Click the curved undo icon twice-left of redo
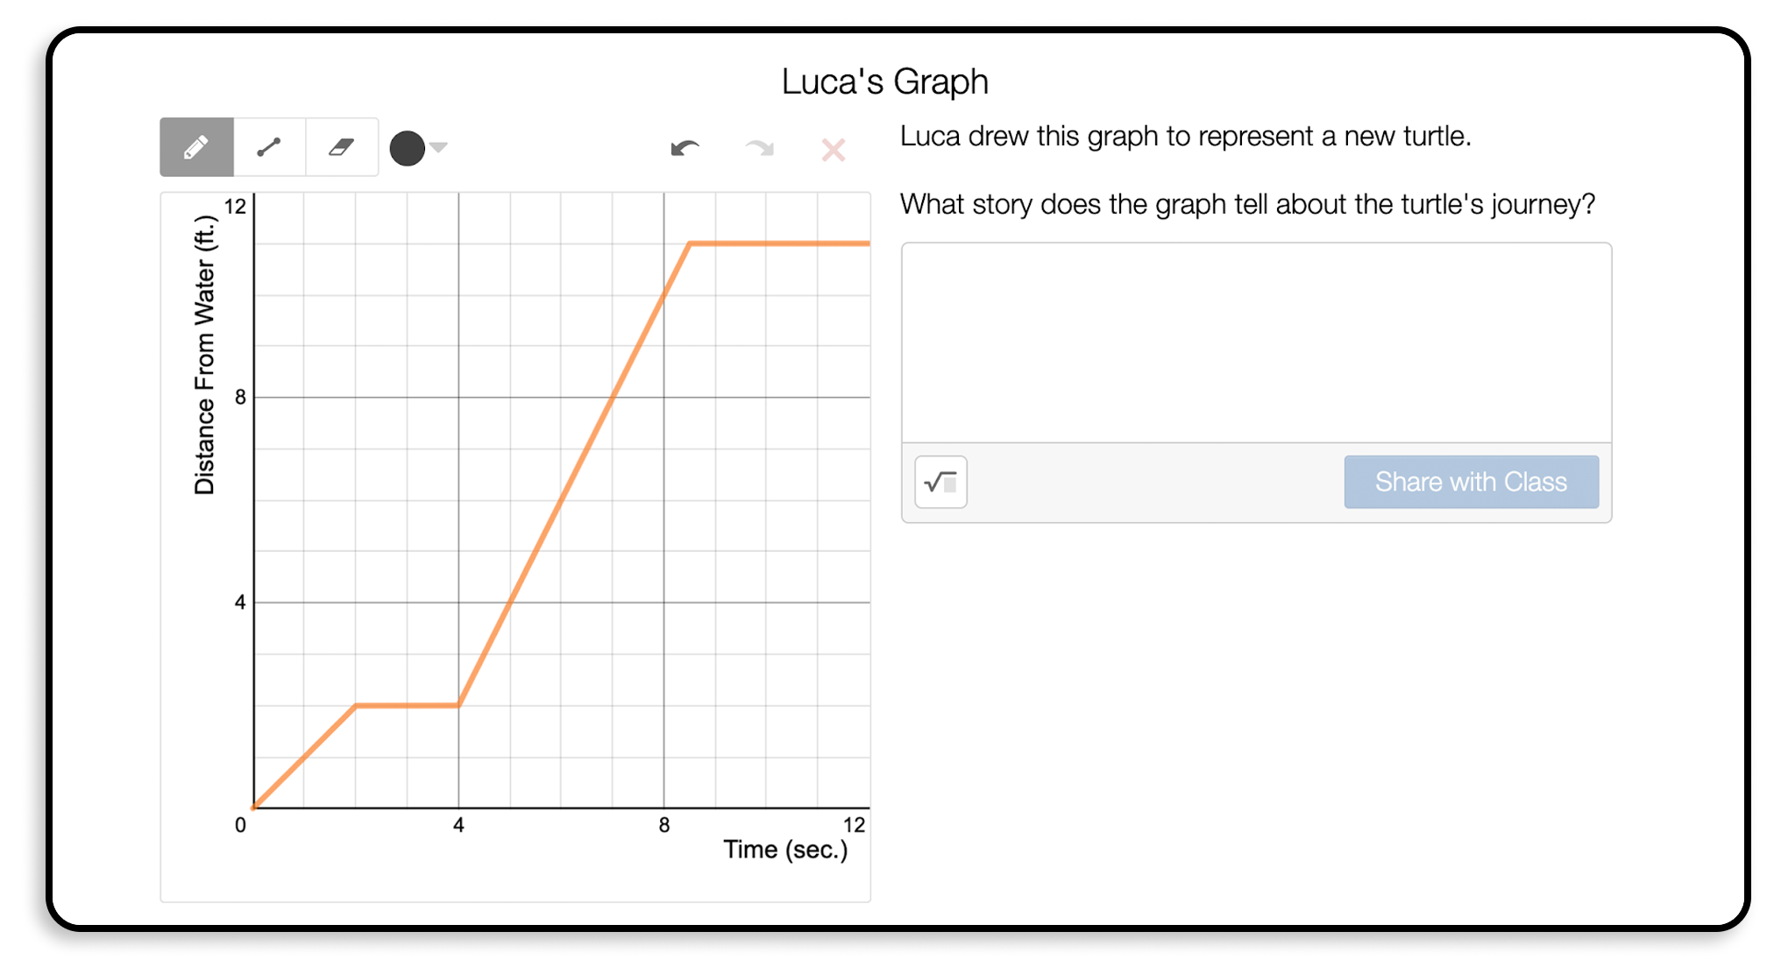 686,149
